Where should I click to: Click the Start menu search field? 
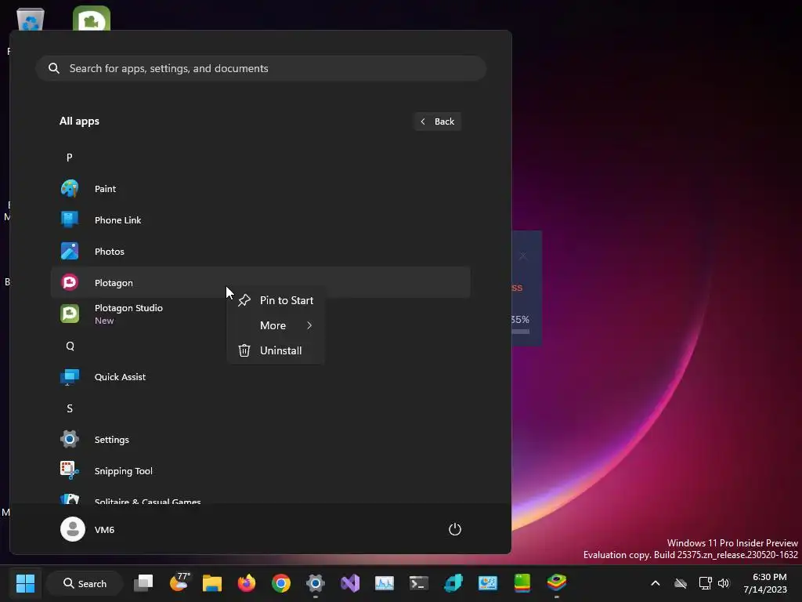261,68
